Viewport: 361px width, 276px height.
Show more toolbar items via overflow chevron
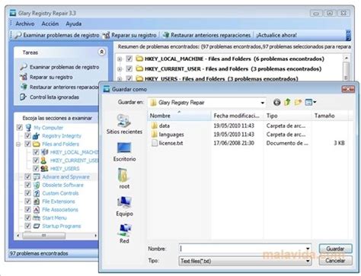pyautogui.click(x=348, y=35)
